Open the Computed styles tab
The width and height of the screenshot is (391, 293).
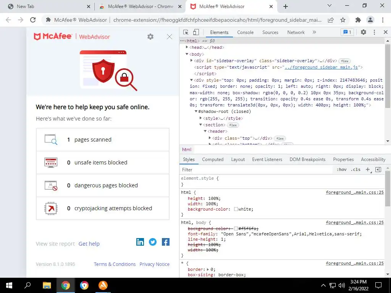(x=213, y=159)
